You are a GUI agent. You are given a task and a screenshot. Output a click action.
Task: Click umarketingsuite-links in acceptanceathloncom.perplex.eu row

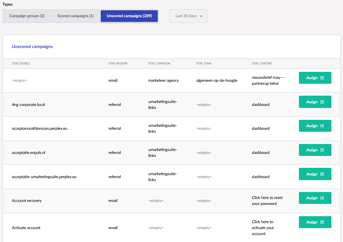tap(162, 128)
